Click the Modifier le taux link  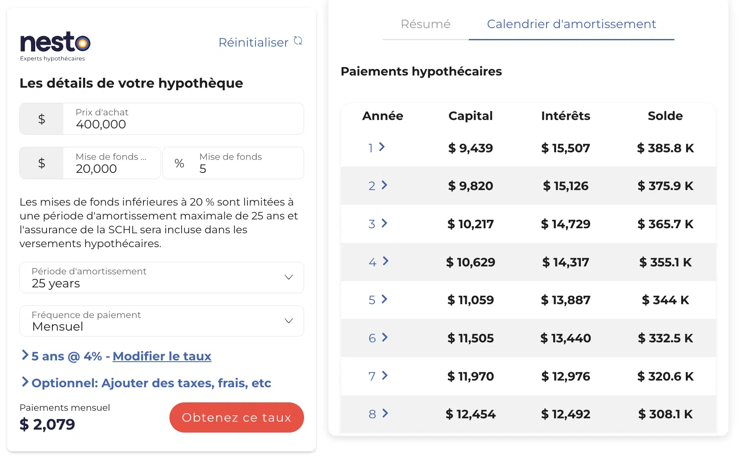(x=162, y=356)
